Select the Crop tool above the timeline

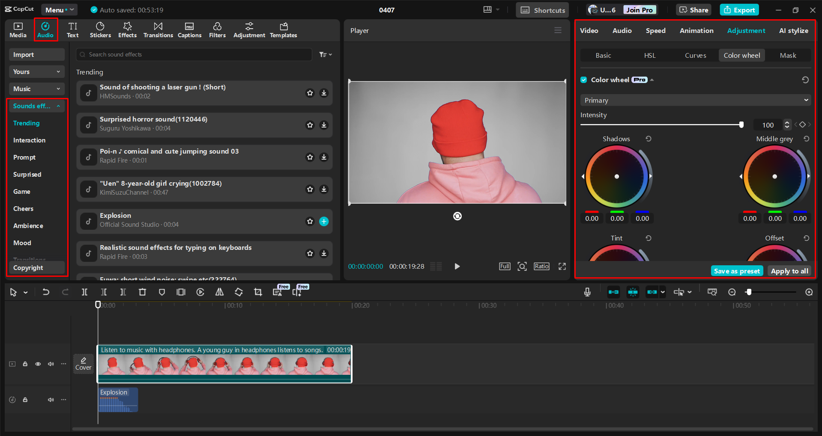click(x=258, y=292)
